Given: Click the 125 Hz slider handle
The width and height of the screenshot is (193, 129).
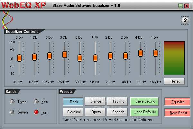Looking at the screenshot, I should coord(50,56).
